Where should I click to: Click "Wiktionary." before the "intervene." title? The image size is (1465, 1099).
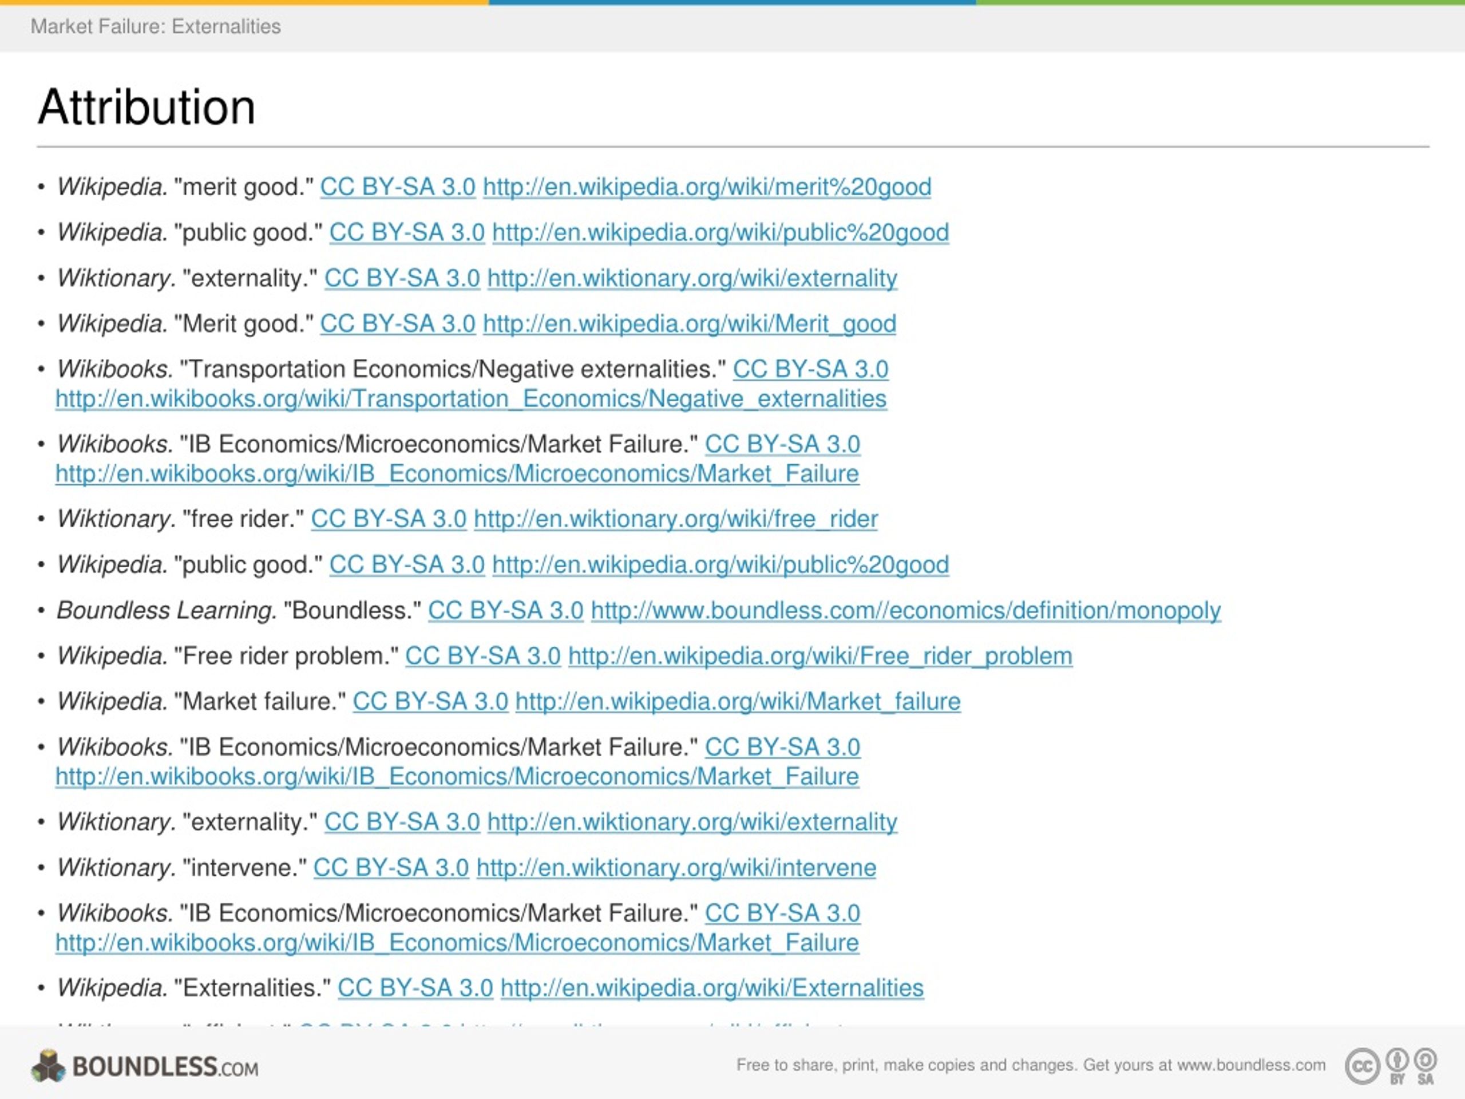116,868
